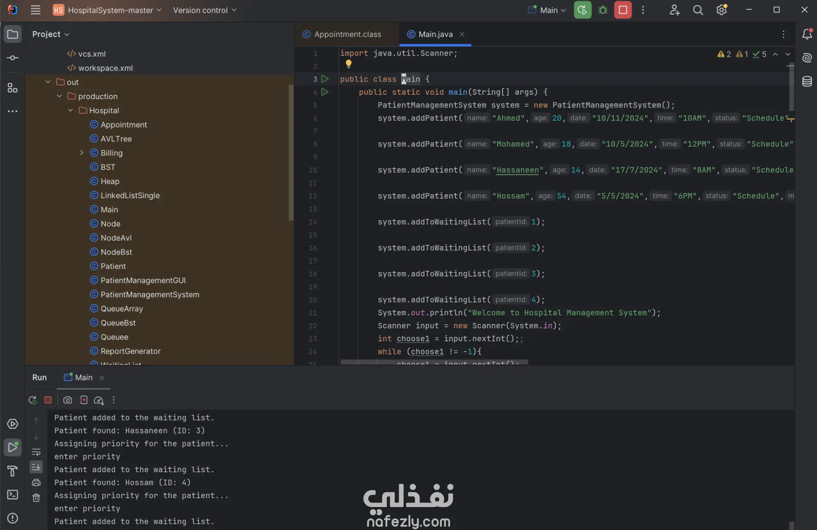The width and height of the screenshot is (817, 530).
Task: Open the Structure tool window icon
Action: 12,88
